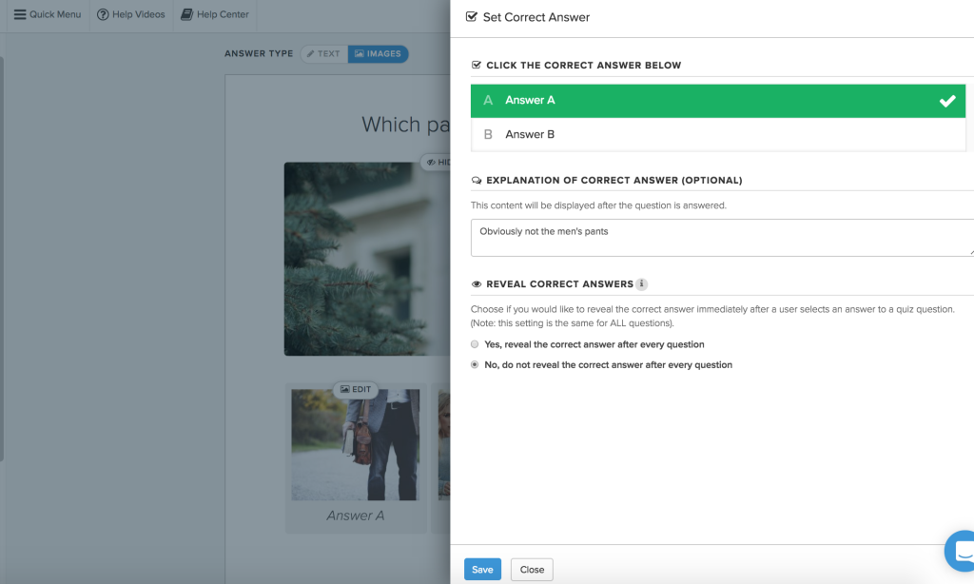The image size is (974, 584).
Task: Choose Answer B as the correct answer
Action: click(718, 134)
